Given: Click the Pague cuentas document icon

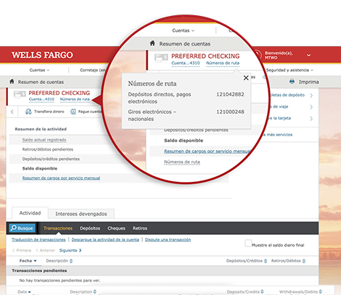Looking at the screenshot, I should 73,112.
